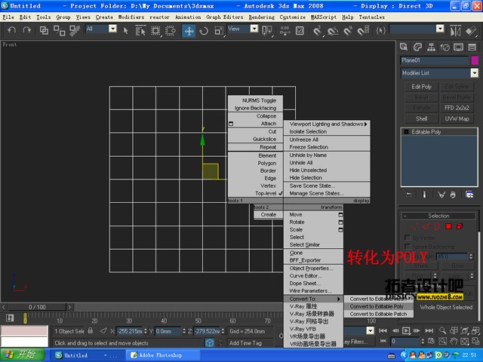
Task: Click the Undo arrow icon
Action: point(12,30)
